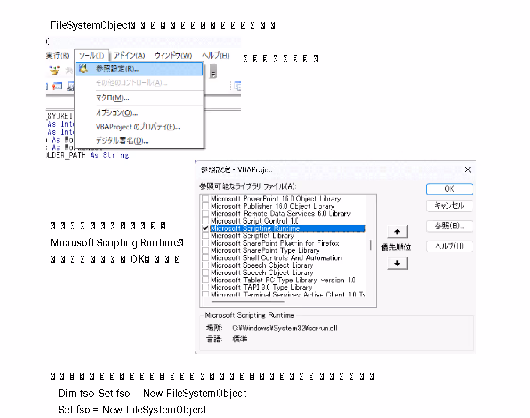Click line 'Set fso = New FileSystemObject'
The width and height of the screenshot is (530, 418).
pyautogui.click(x=132, y=410)
